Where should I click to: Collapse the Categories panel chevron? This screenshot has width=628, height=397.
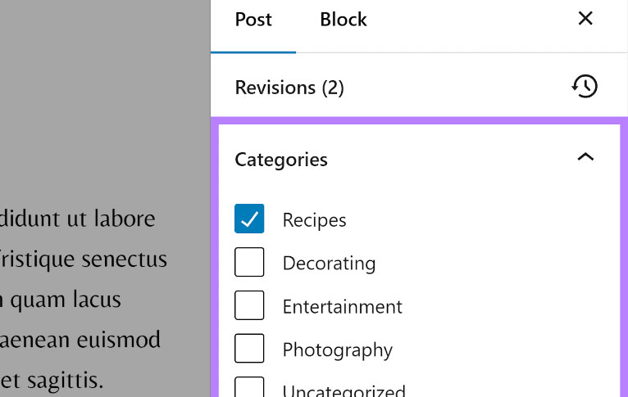585,157
